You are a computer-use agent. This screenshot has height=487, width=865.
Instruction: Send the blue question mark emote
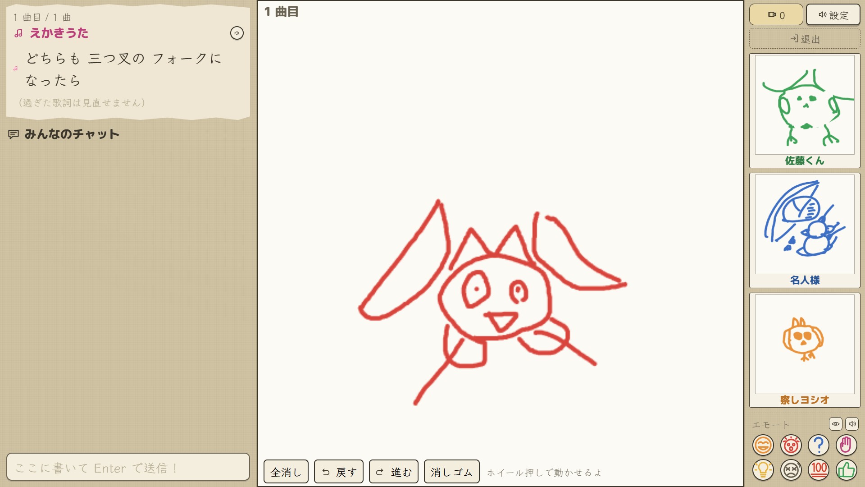(x=819, y=446)
